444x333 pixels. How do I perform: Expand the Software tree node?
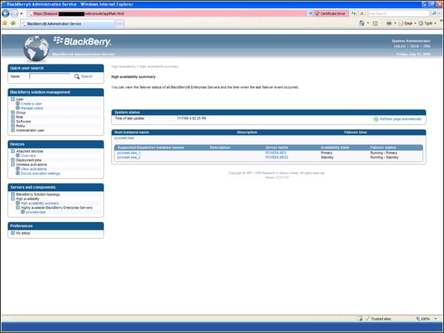(12, 121)
